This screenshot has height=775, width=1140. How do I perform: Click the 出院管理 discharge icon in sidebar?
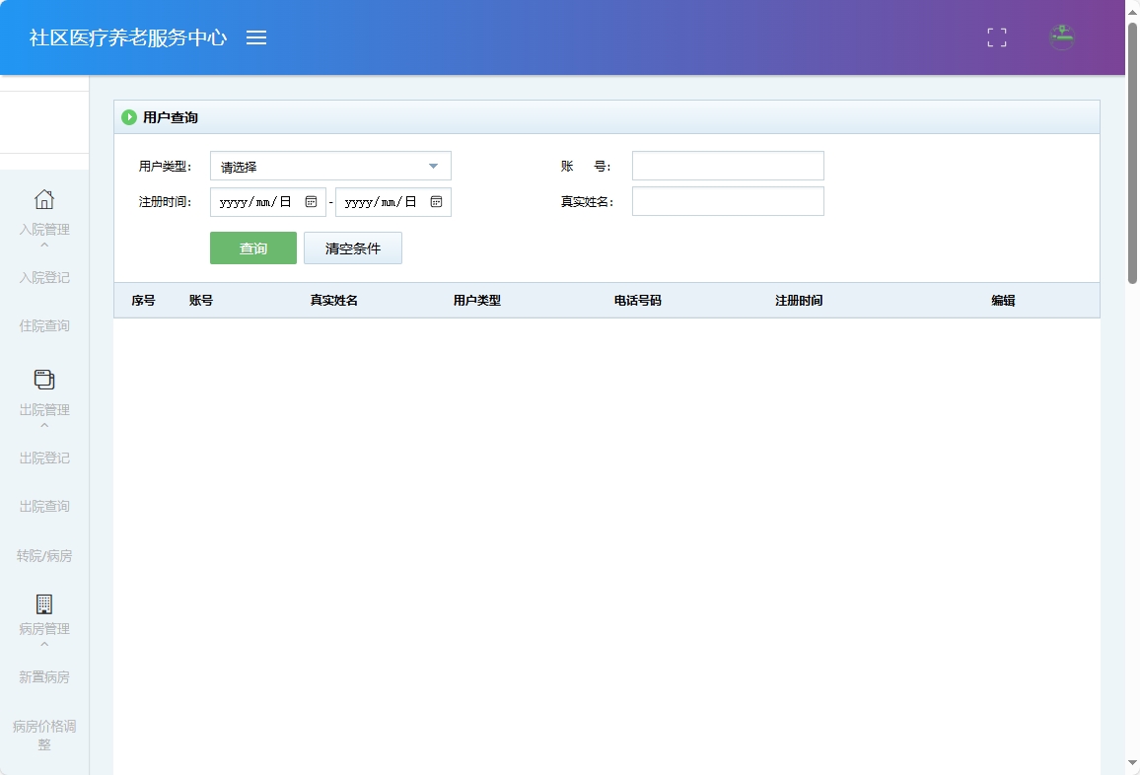click(43, 379)
